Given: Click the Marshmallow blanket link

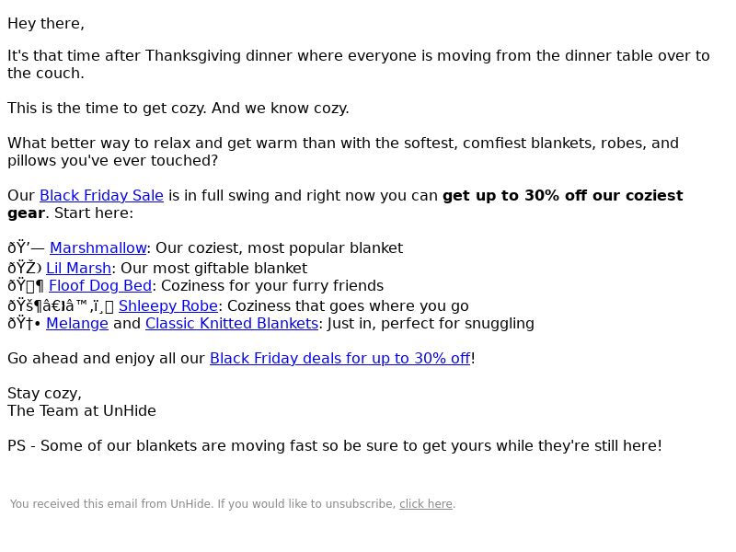Looking at the screenshot, I should point(98,248).
